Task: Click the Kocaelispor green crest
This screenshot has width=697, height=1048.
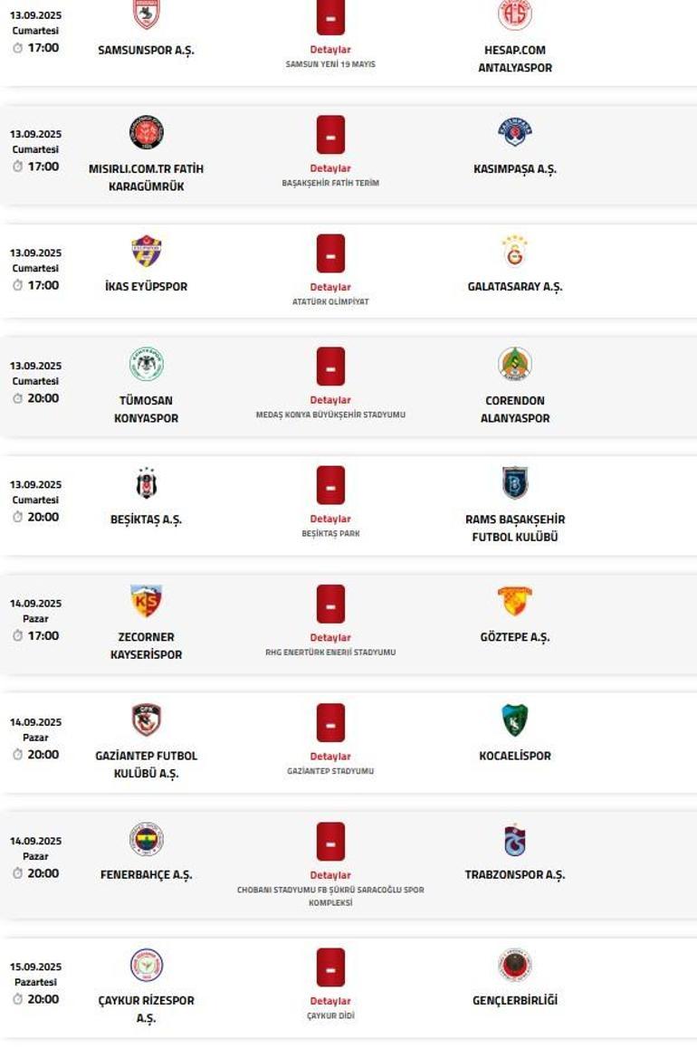Action: (x=514, y=720)
